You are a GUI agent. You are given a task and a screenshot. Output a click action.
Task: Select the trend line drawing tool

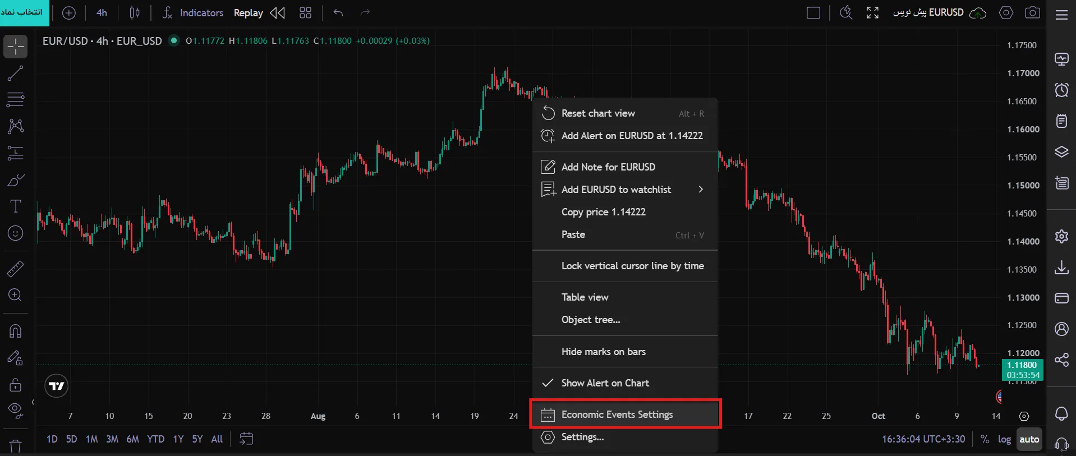coord(16,73)
